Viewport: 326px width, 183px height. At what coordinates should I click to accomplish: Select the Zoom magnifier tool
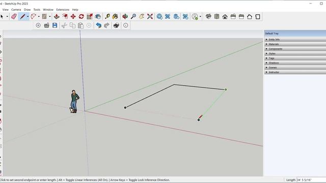pos(133,16)
